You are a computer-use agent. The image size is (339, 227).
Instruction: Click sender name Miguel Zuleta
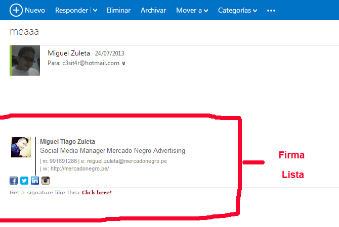[x=69, y=53]
